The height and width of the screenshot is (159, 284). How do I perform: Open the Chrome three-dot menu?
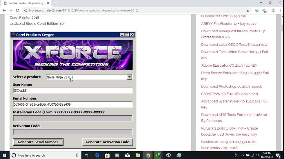[x=280, y=10]
